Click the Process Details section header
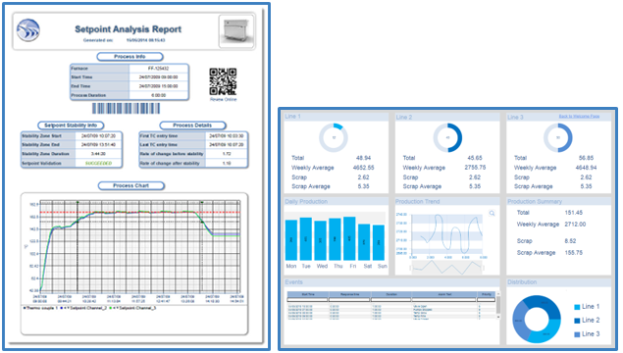 [x=192, y=126]
